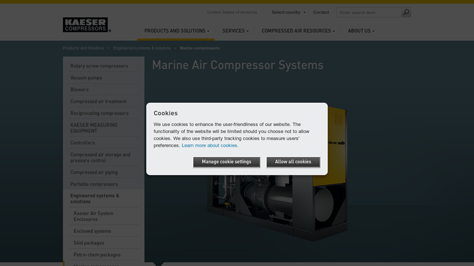Click the United States of America label
Viewport: 474px width, 266px height.
(232, 12)
